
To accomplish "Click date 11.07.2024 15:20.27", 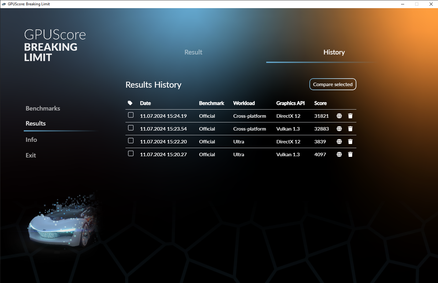I will [163, 154].
